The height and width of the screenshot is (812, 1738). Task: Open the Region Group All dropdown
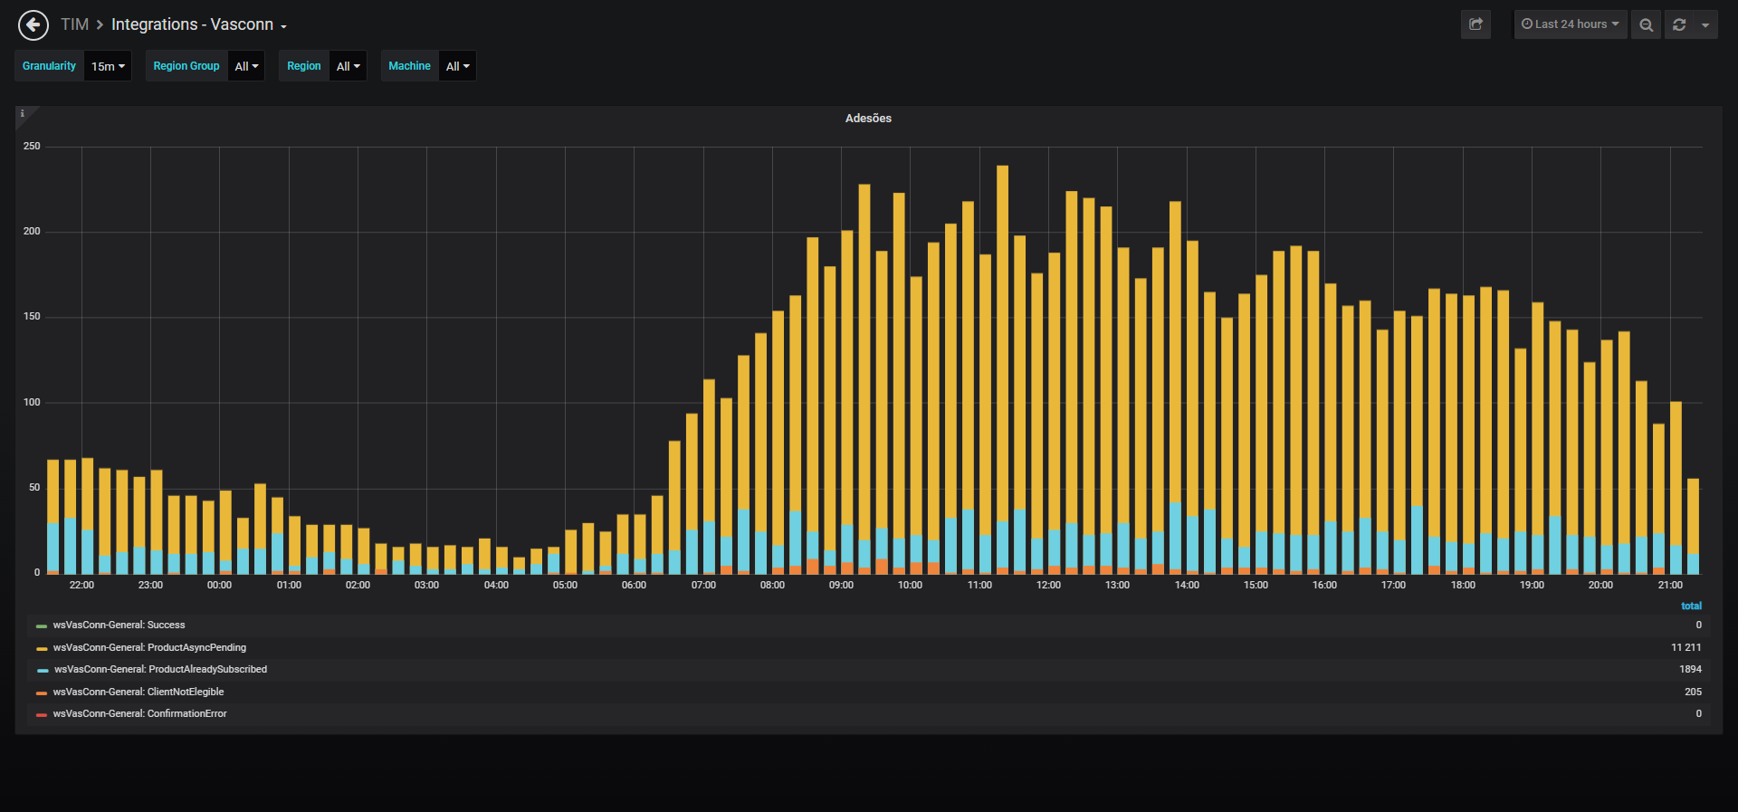tap(246, 66)
